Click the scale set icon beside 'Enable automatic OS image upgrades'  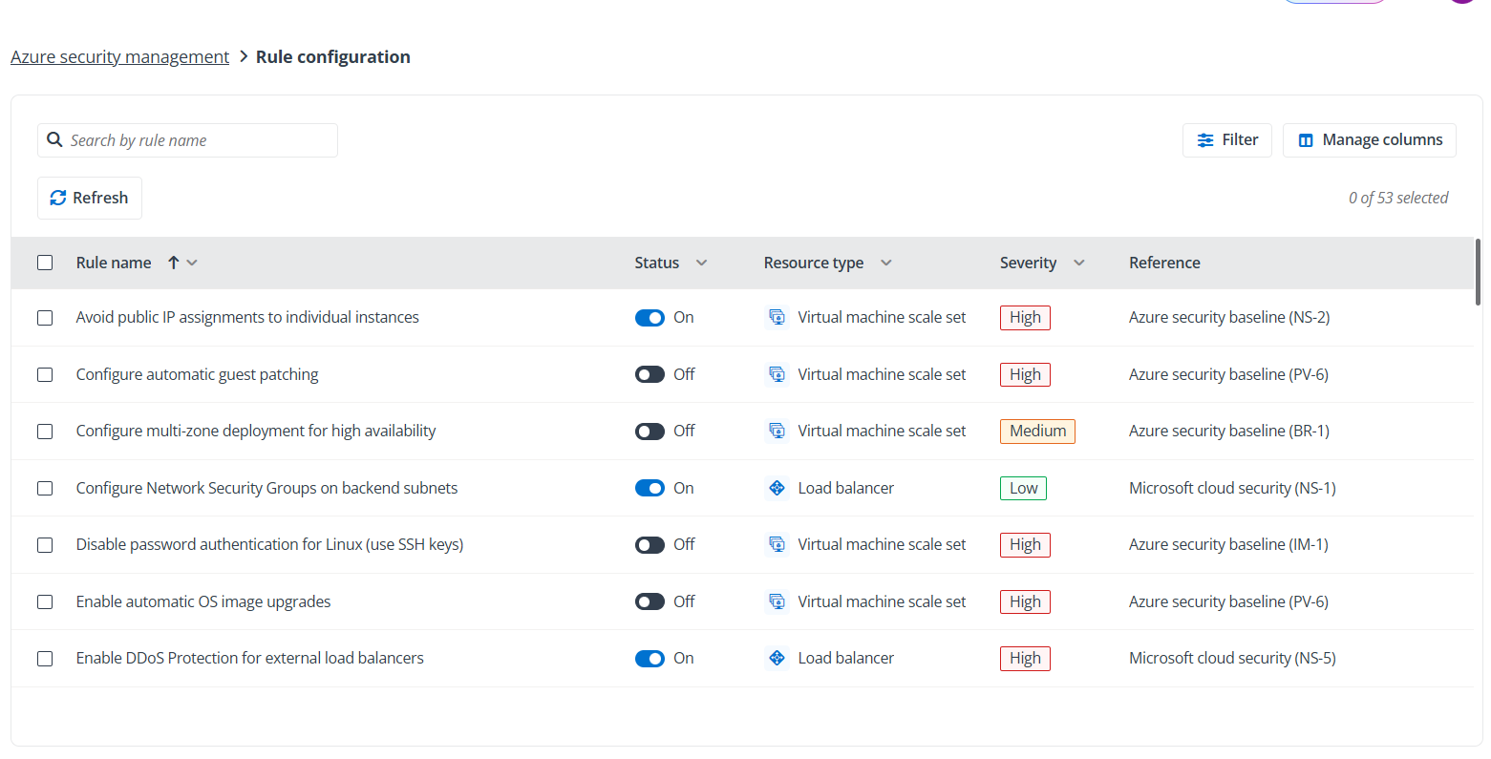pyautogui.click(x=777, y=601)
